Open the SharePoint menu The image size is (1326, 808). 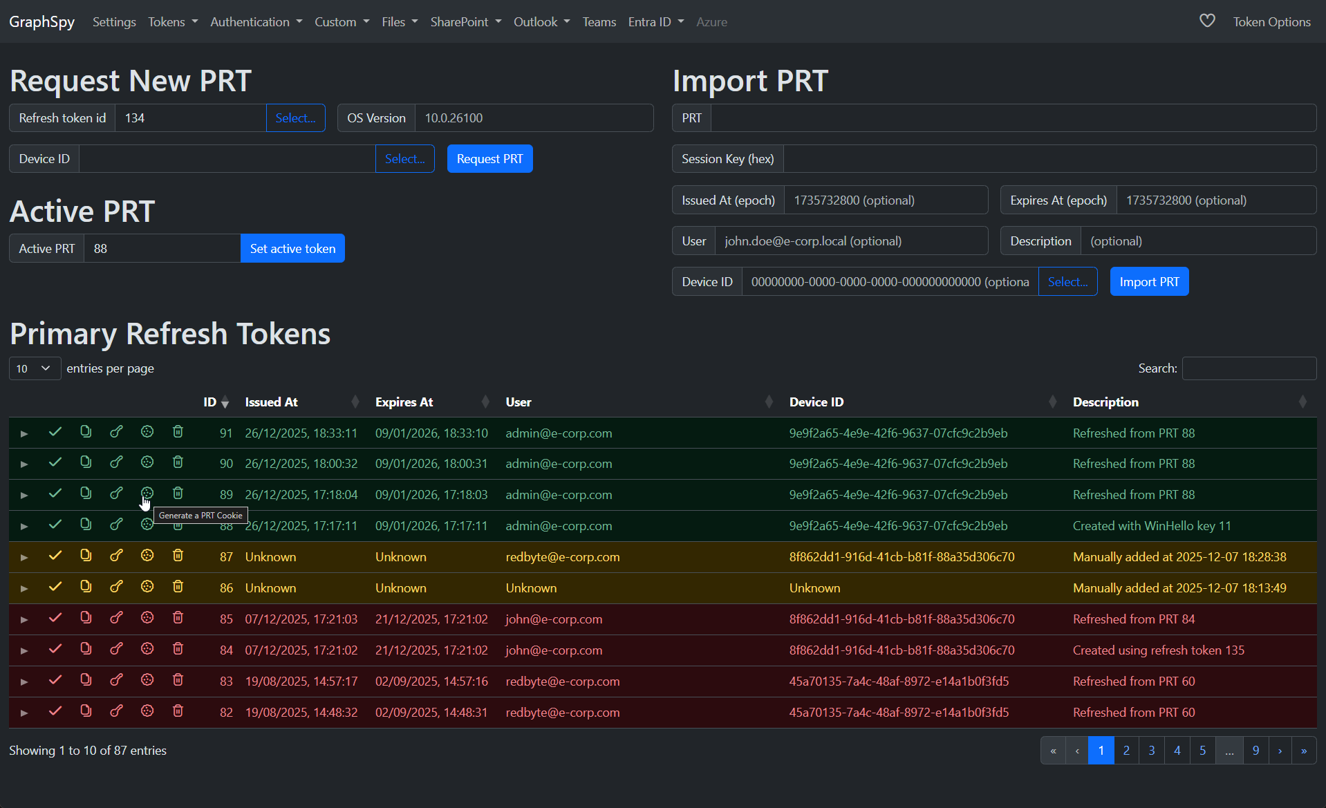(x=466, y=21)
